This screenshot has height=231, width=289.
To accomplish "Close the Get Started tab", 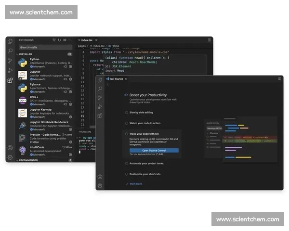I will point(126,79).
